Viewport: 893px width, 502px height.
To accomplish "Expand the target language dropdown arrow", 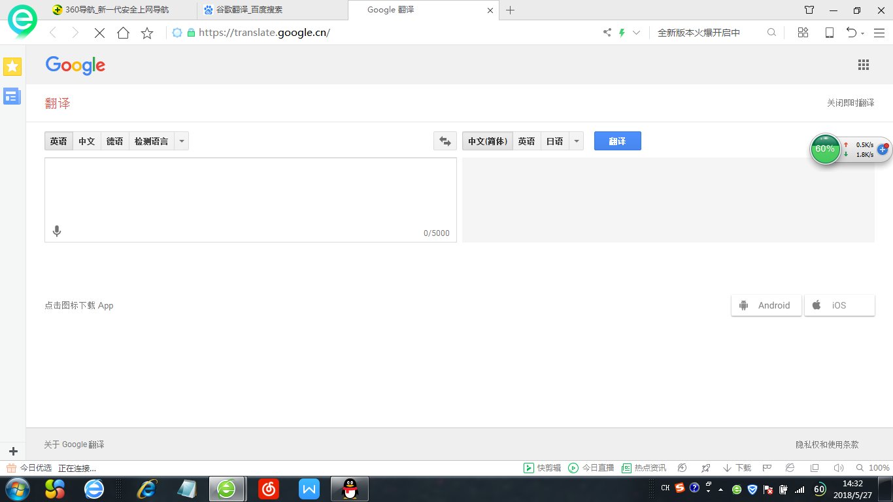I will [x=576, y=141].
